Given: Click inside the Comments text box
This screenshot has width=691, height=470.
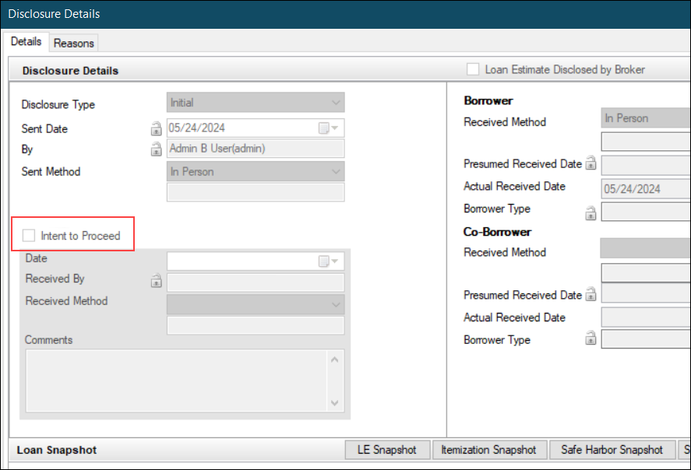Looking at the screenshot, I should (x=176, y=381).
